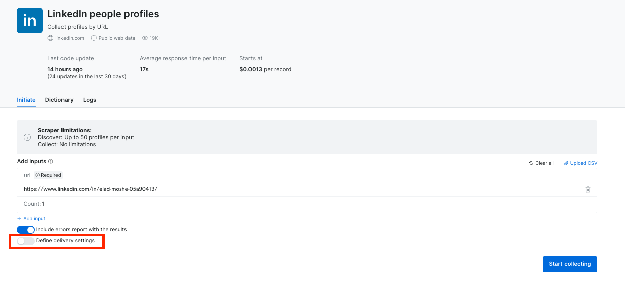Click Start collecting button
This screenshot has width=625, height=289.
pos(570,264)
